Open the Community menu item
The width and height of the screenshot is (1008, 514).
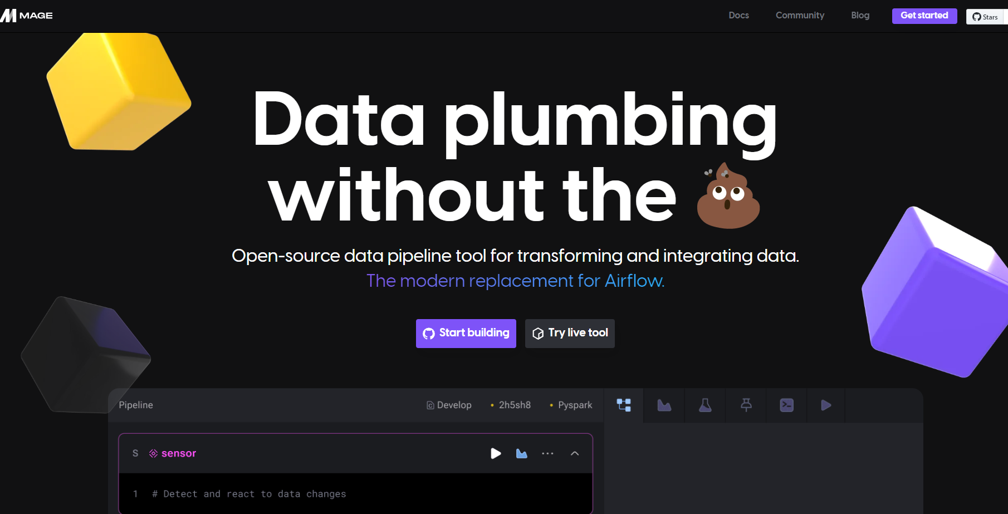(x=800, y=16)
